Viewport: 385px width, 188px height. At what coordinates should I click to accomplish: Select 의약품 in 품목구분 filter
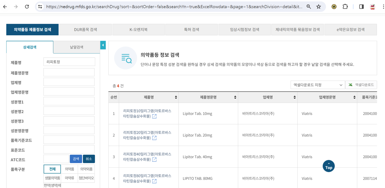click(69, 169)
